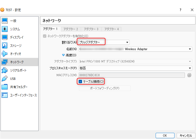Image resolution: width=196 pixels, height=139 pixels.
Task: Open the 一般 (General) settings icon
Action: click(5, 21)
